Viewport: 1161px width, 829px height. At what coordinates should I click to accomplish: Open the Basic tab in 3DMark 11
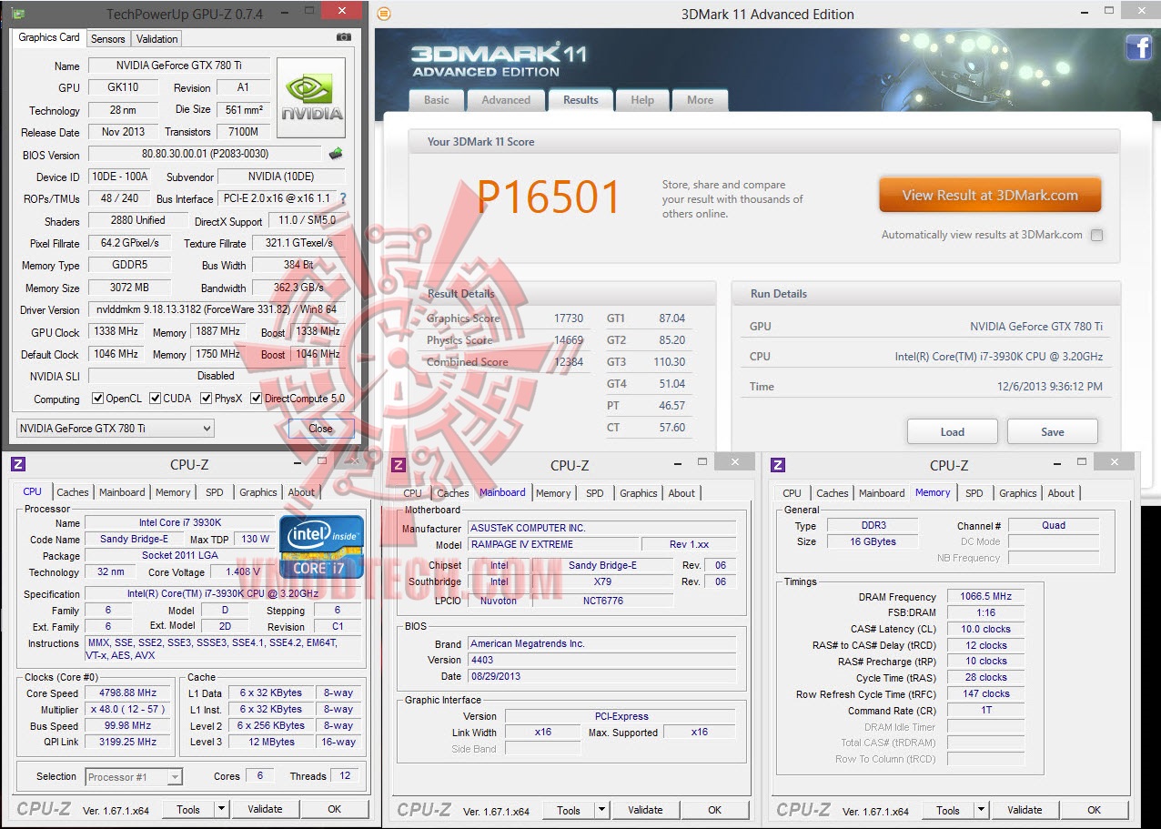[437, 100]
